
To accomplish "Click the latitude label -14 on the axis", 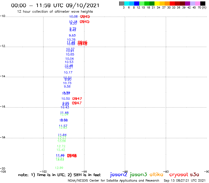I will pos(3,76).
